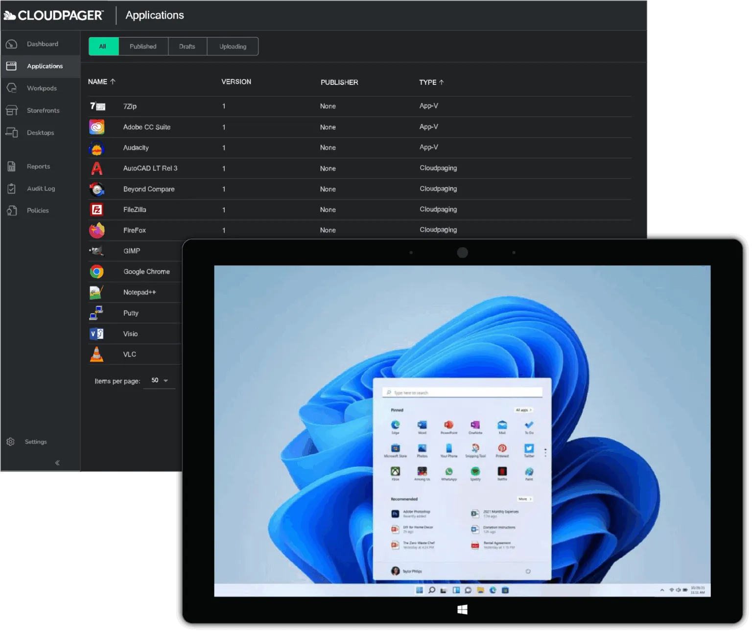Click the All apps link
This screenshot has width=752, height=633.
(x=523, y=410)
